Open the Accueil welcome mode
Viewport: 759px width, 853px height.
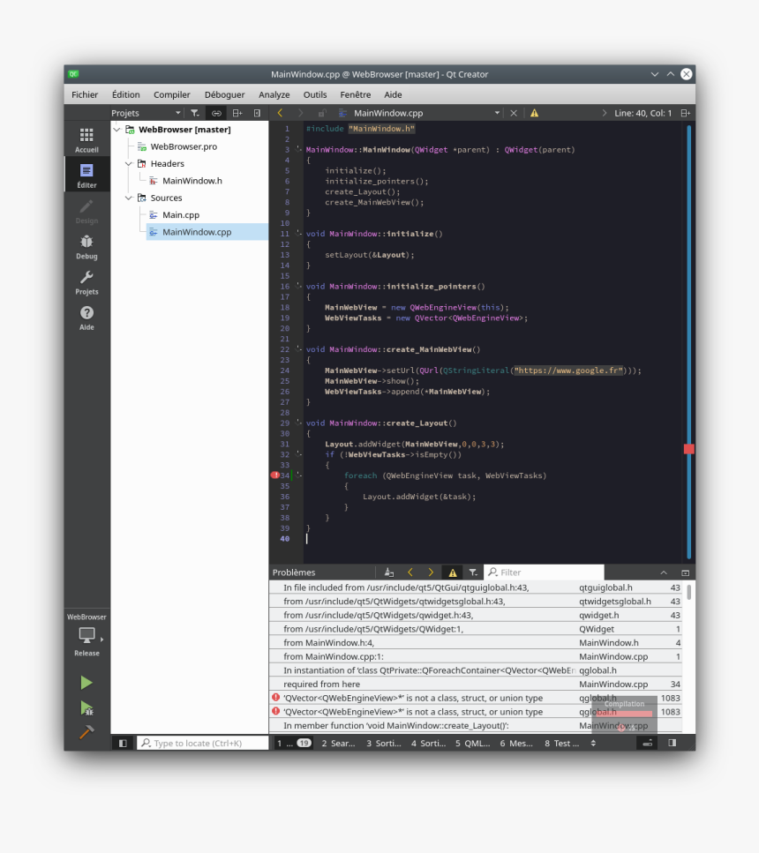click(x=86, y=139)
